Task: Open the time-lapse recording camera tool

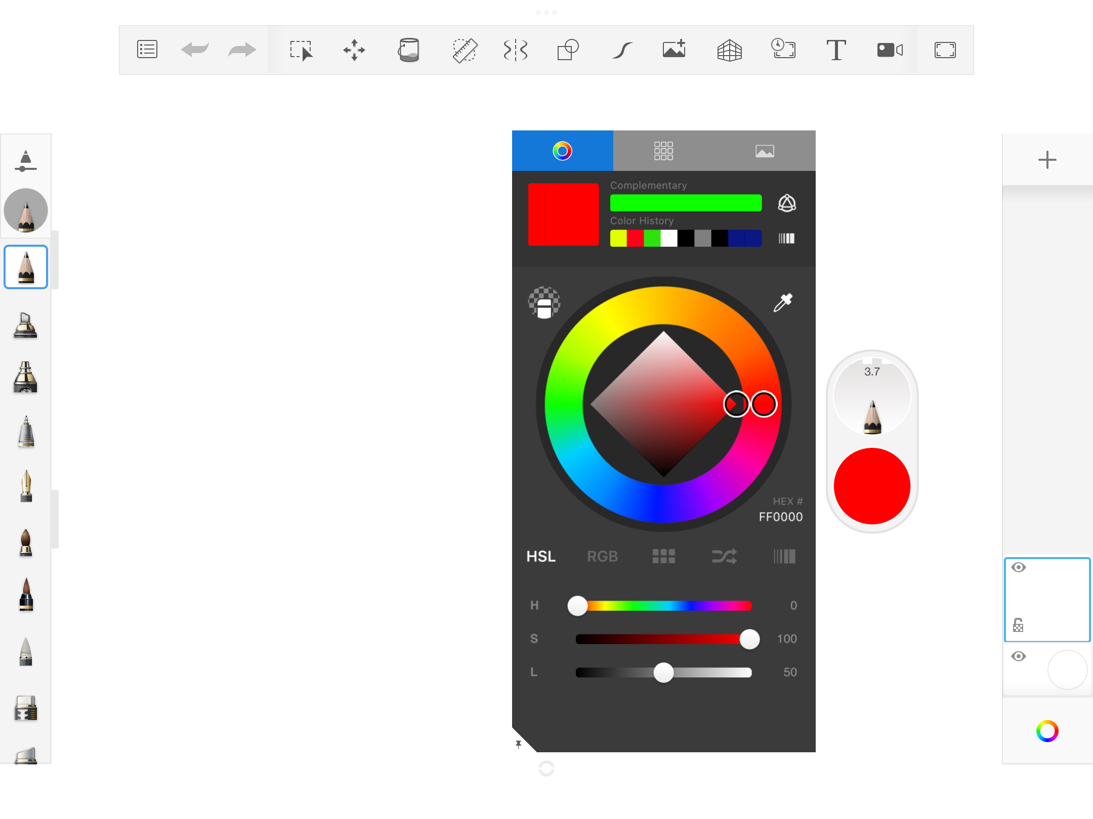Action: (x=890, y=50)
